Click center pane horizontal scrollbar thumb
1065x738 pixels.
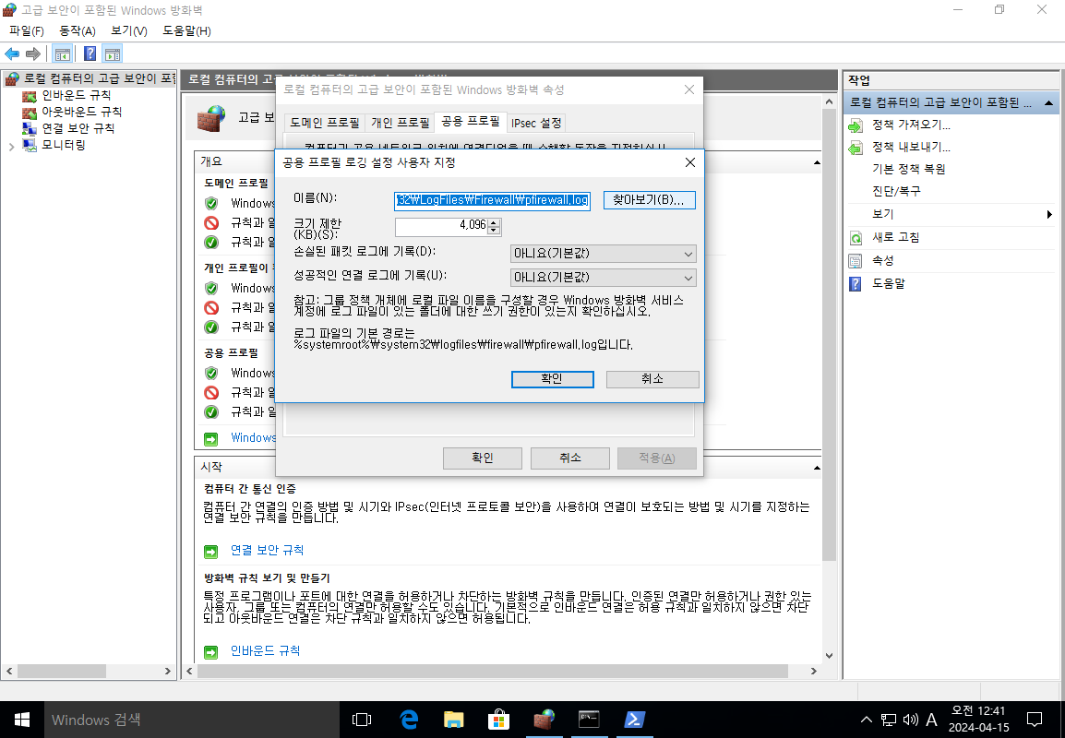tap(493, 672)
